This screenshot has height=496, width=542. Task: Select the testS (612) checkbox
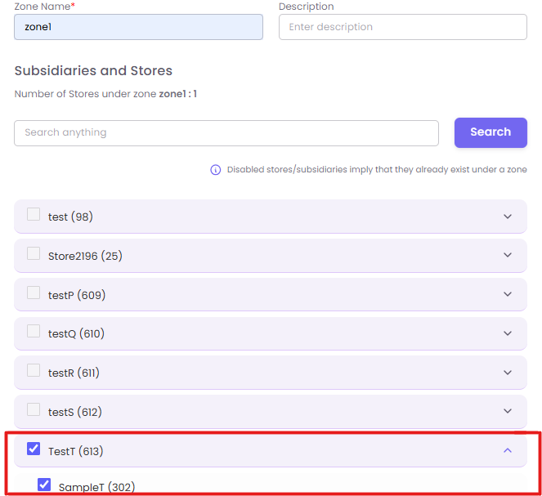(x=34, y=409)
